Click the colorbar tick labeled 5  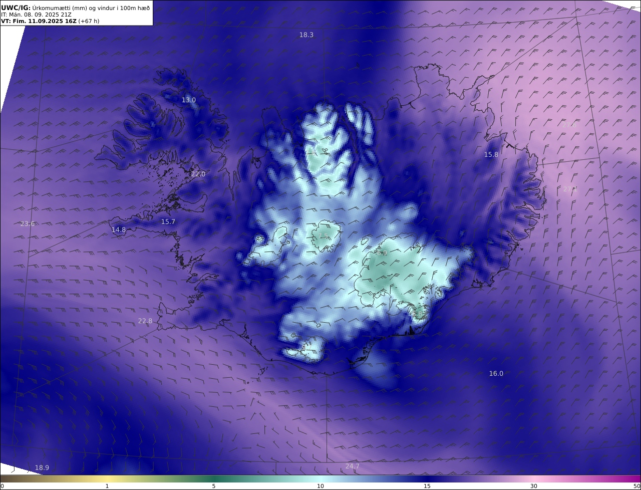(x=214, y=486)
